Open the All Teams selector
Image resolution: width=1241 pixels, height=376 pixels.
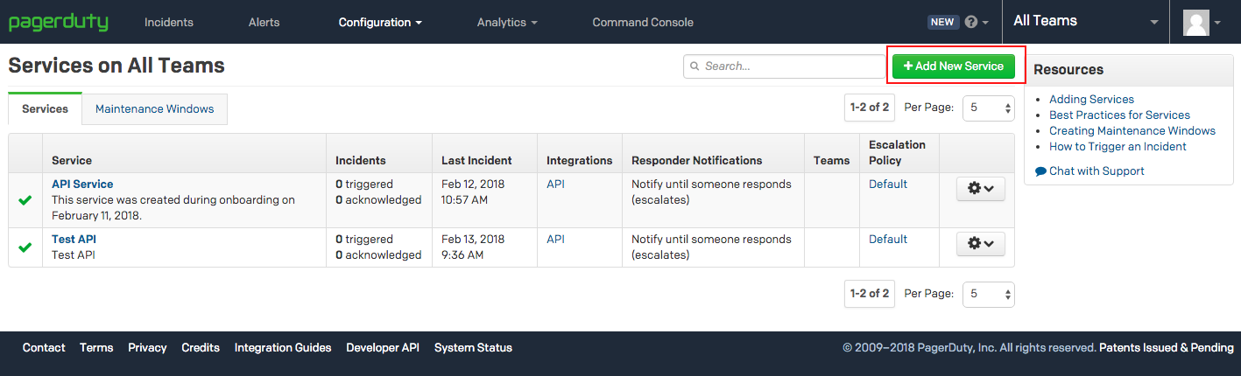pyautogui.click(x=1085, y=21)
